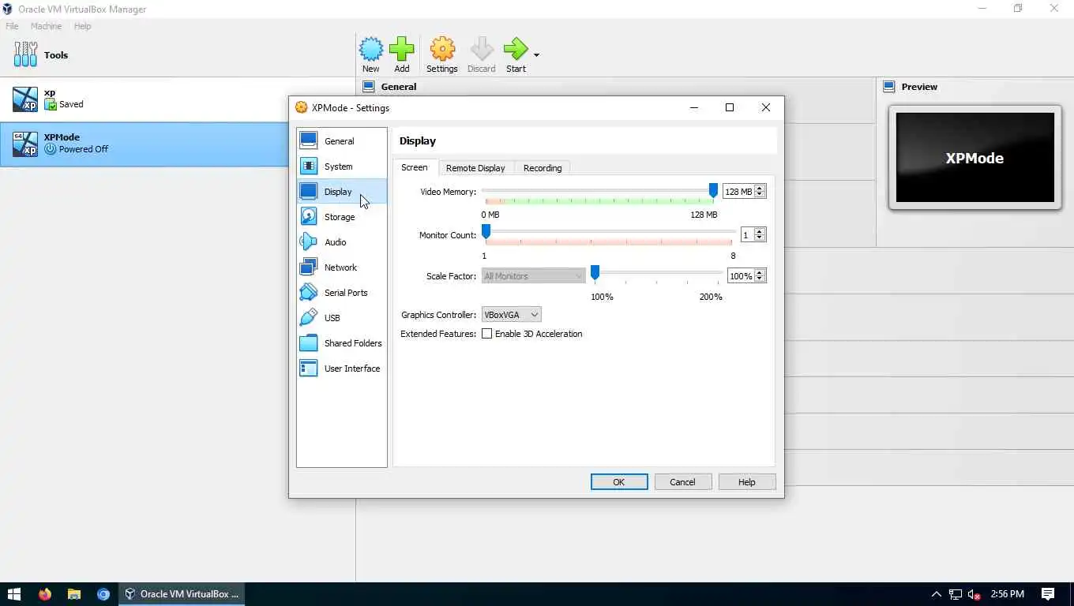
Task: Open Graphics Controller dropdown
Action: coord(511,315)
